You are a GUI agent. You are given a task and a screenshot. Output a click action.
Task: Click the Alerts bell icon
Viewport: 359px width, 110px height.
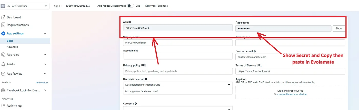click(3, 64)
